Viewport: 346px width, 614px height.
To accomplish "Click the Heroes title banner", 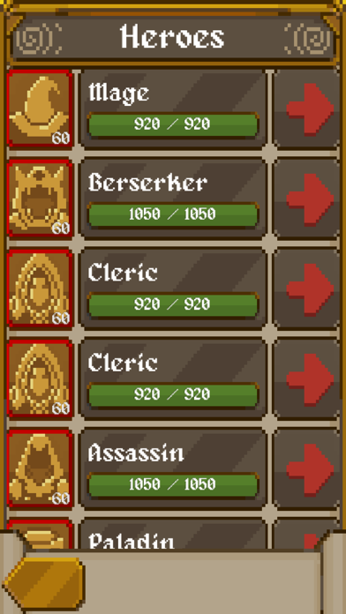I will tap(173, 38).
